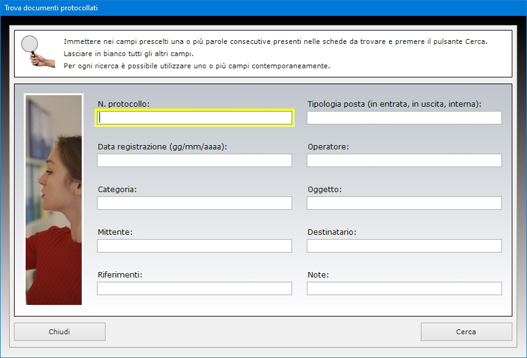Focus the Note input field
The image size is (527, 358).
404,288
